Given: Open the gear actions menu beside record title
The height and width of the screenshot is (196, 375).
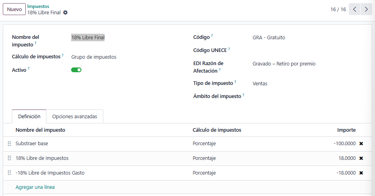Looking at the screenshot, I should click(66, 13).
